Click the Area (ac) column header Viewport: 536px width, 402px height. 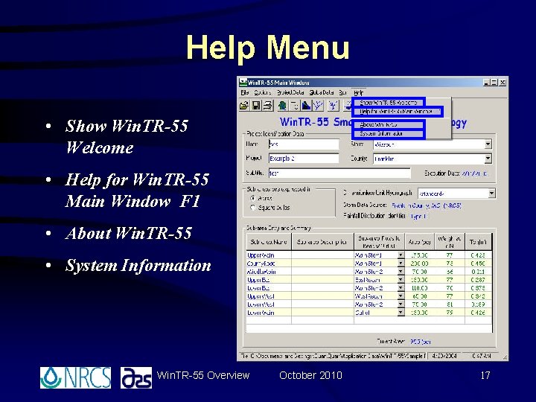[x=419, y=242]
